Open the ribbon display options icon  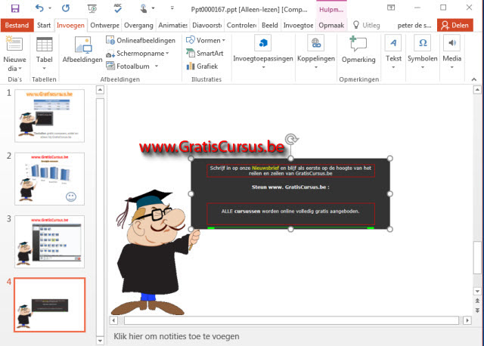click(x=391, y=8)
